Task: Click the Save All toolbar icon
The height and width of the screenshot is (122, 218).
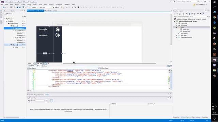Action: 20,7
